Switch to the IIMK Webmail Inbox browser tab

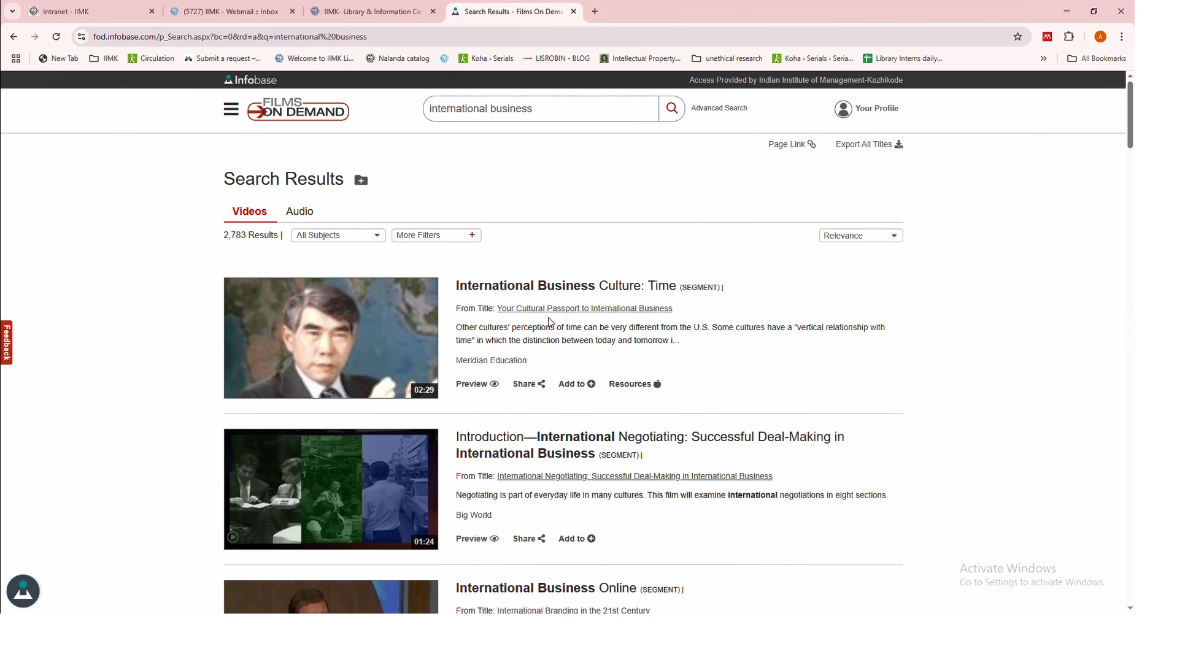(231, 12)
